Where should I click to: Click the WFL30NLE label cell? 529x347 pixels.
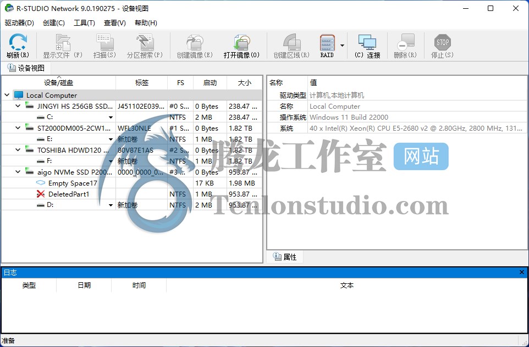point(142,128)
